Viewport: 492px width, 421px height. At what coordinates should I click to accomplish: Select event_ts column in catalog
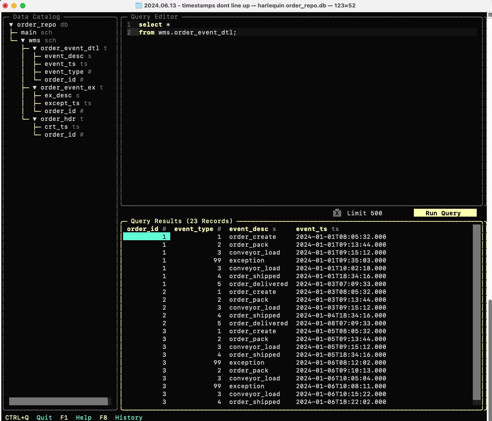[66, 64]
